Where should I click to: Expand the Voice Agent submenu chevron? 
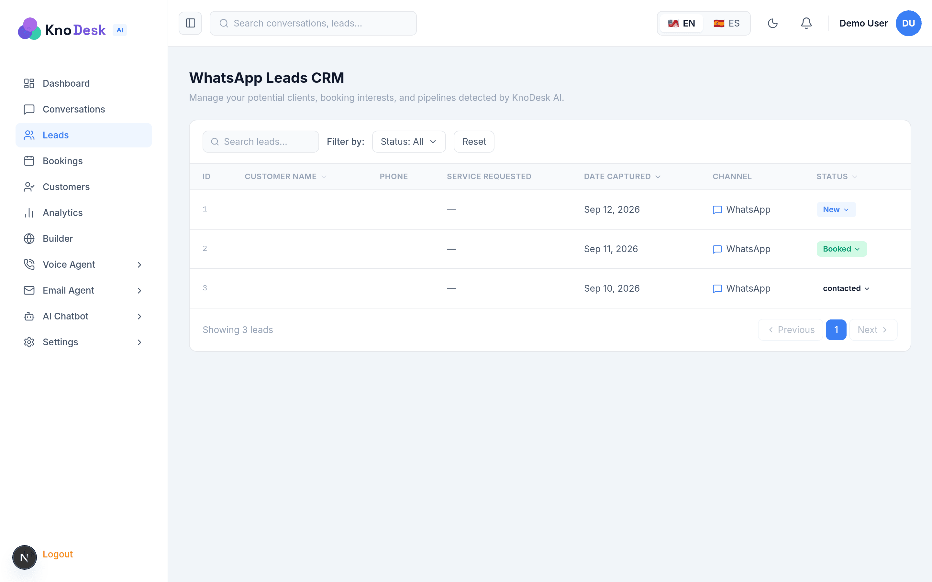[139, 264]
